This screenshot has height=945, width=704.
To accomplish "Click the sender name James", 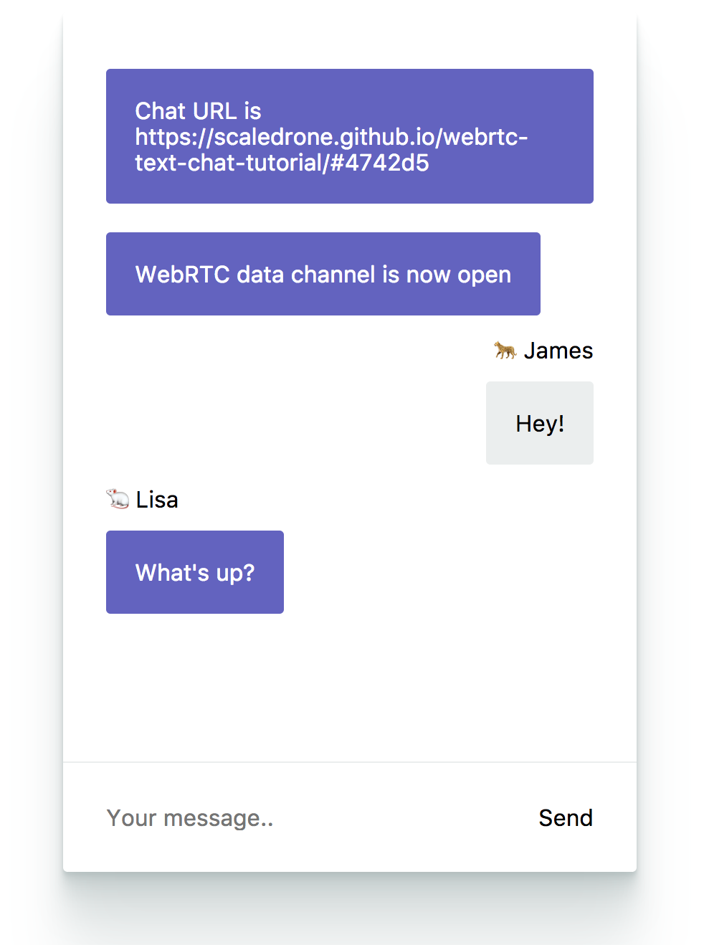I will tap(558, 351).
